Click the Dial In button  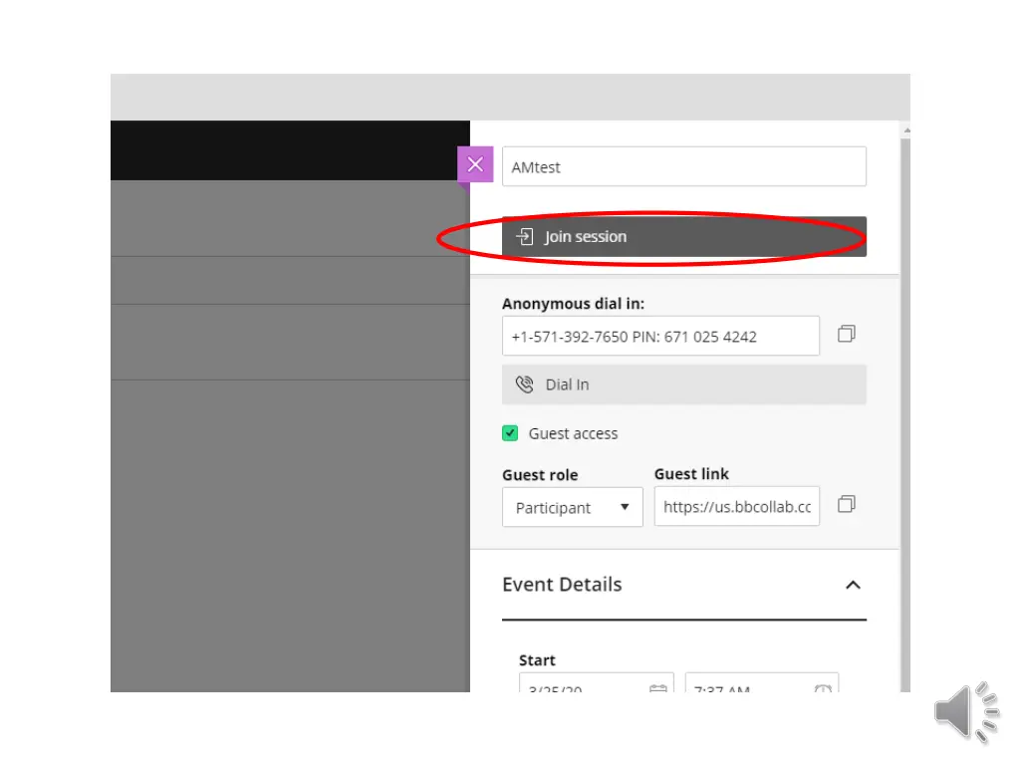click(683, 384)
